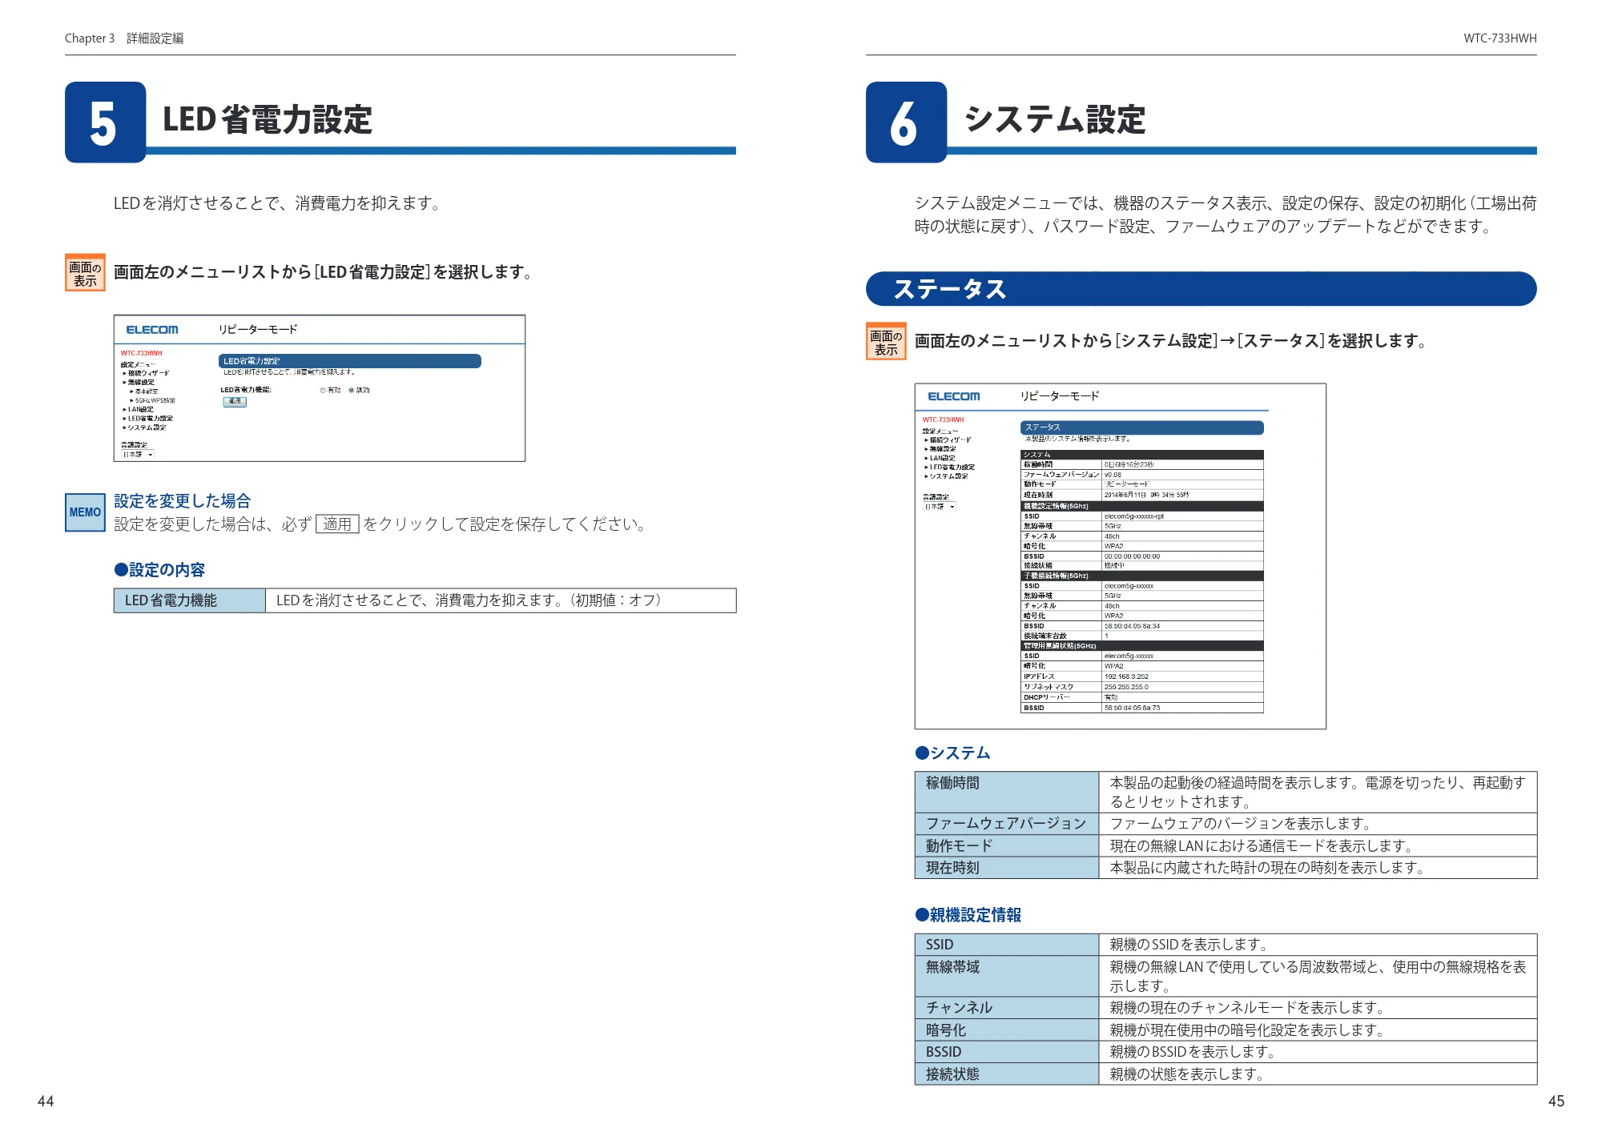This screenshot has height=1136, width=1602.
Task: Click the large ステータス section banner
Action: (x=1201, y=289)
